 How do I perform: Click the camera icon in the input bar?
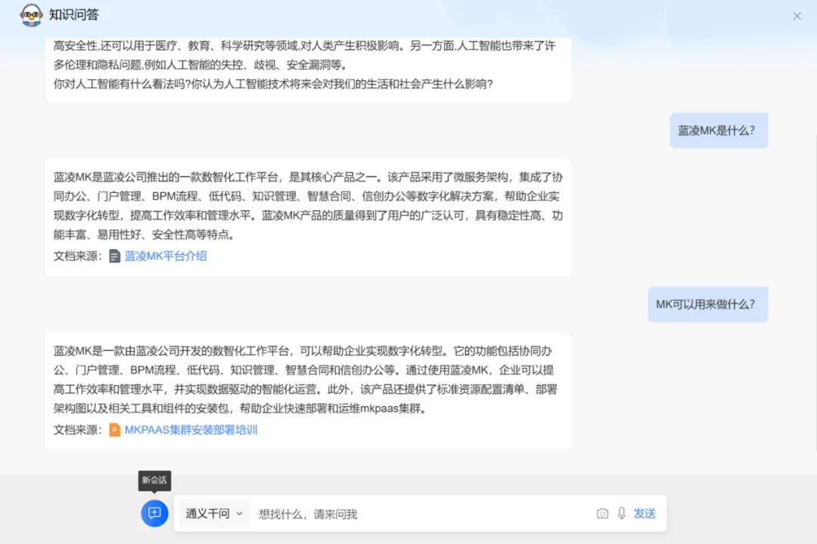pyautogui.click(x=602, y=514)
